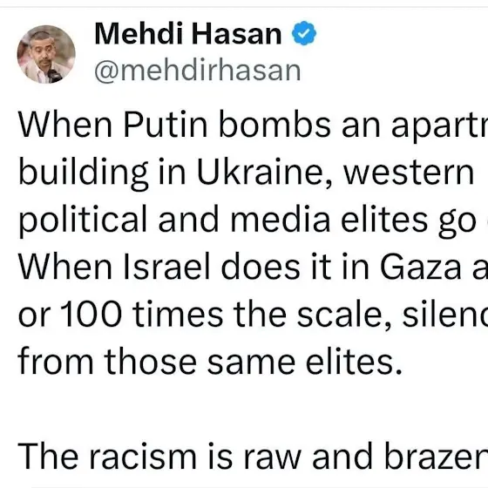Visit the @mehdirhasan handle
Screen dimensions: 488x488
(x=198, y=71)
